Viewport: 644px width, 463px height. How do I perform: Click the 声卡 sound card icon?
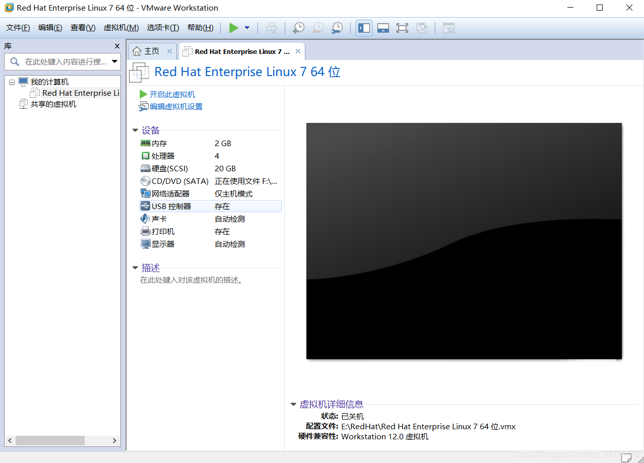145,219
